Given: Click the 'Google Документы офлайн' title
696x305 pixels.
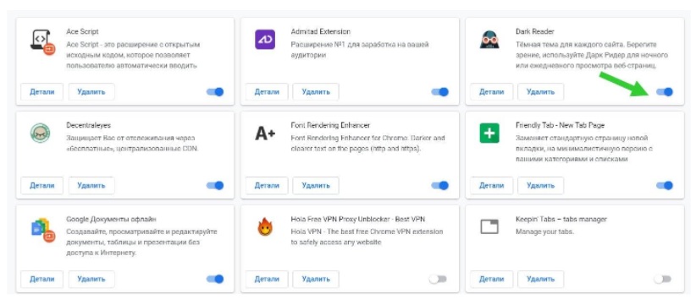Looking at the screenshot, I should (x=112, y=219).
